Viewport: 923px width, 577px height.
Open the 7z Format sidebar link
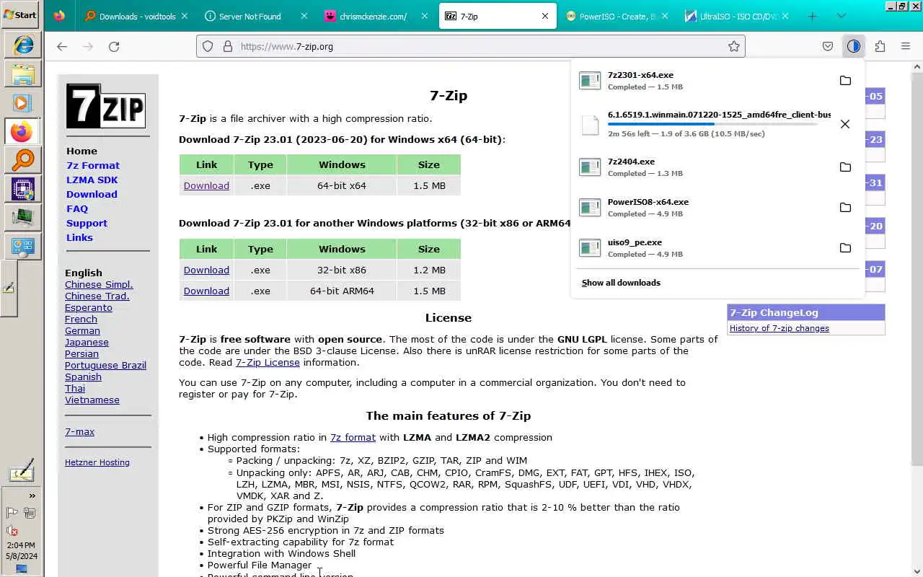tap(93, 165)
